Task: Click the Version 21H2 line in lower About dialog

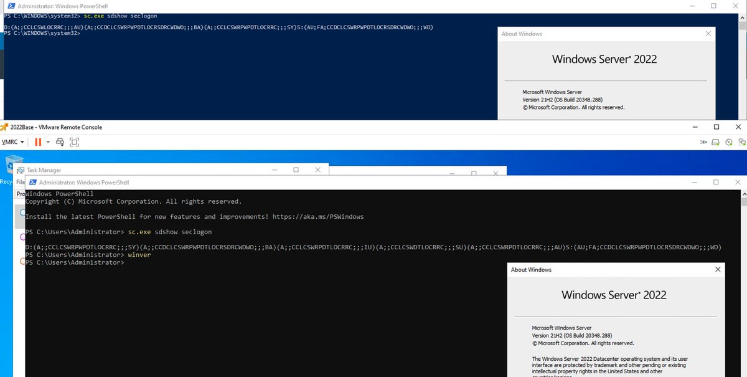Action: point(572,335)
